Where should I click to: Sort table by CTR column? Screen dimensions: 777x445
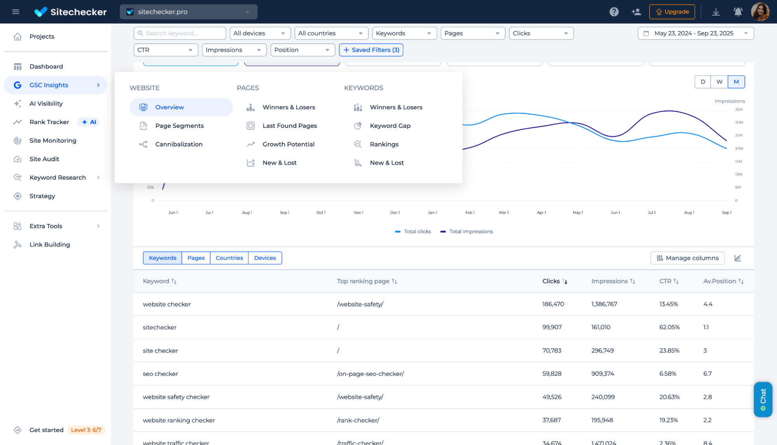(x=669, y=281)
